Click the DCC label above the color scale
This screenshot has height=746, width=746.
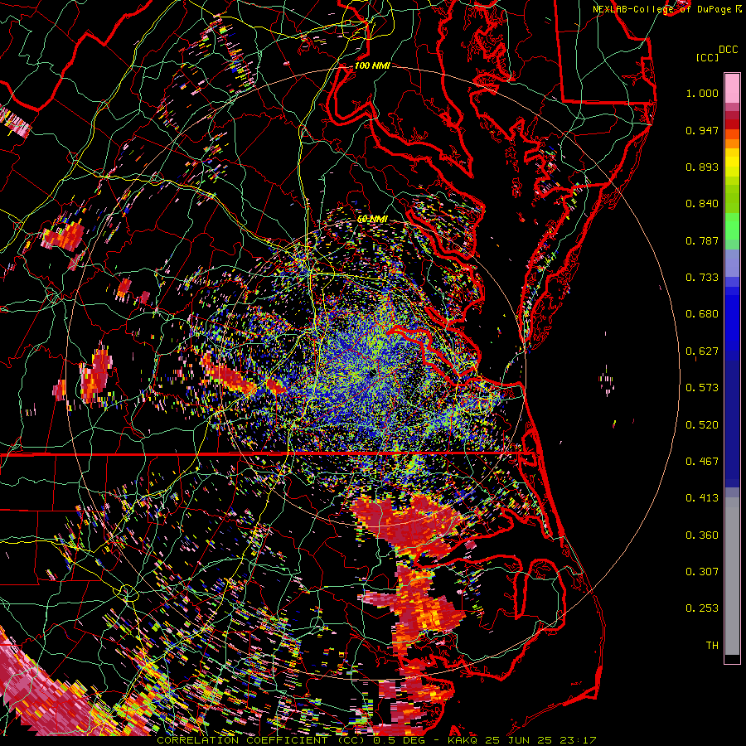[728, 50]
